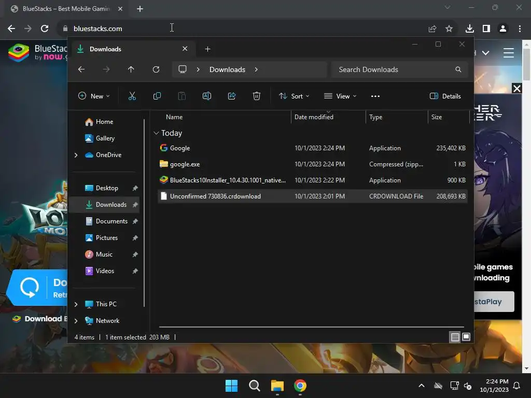The image size is (531, 398).
Task: Open Chrome three-dot menu
Action: coord(520,29)
